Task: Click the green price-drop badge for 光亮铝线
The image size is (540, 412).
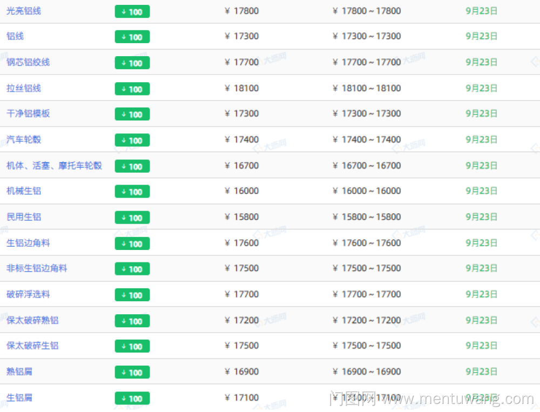Action: click(132, 11)
